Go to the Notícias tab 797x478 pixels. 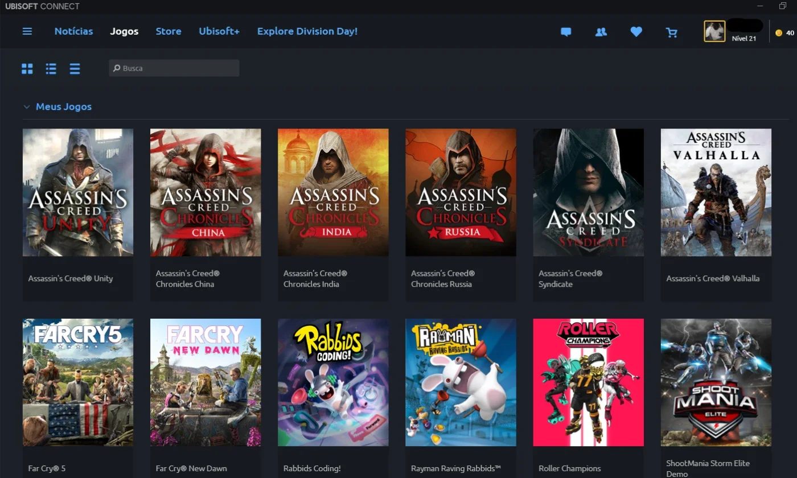(x=73, y=31)
